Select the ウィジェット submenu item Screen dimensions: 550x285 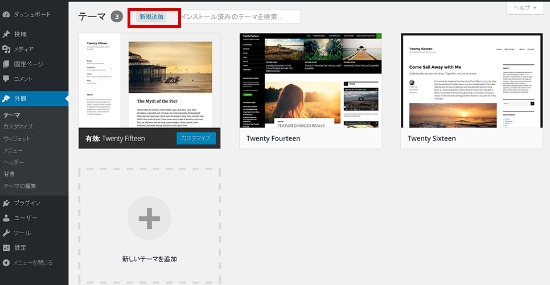17,139
